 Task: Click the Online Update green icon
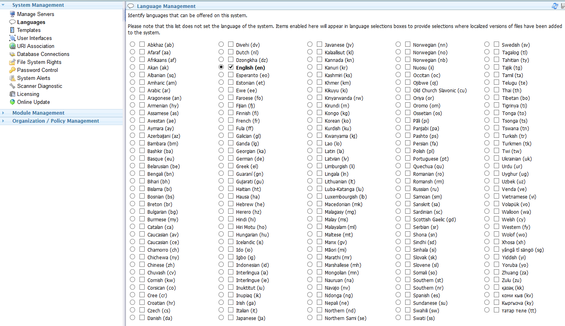click(12, 102)
